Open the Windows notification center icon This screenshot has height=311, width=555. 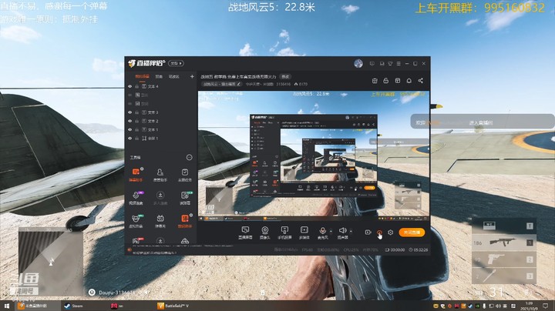click(546, 306)
